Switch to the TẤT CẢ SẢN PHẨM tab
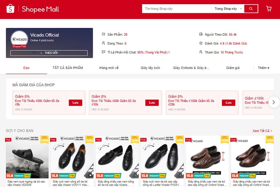 pyautogui.click(x=68, y=68)
